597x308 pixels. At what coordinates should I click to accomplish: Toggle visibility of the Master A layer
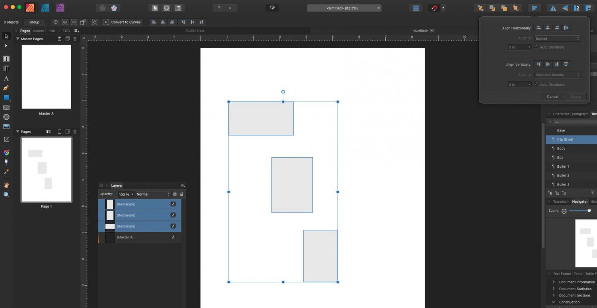[173, 237]
